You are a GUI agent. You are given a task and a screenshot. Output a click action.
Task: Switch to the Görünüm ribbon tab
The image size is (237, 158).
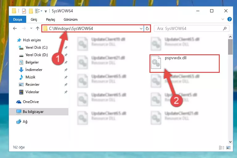(x=71, y=19)
